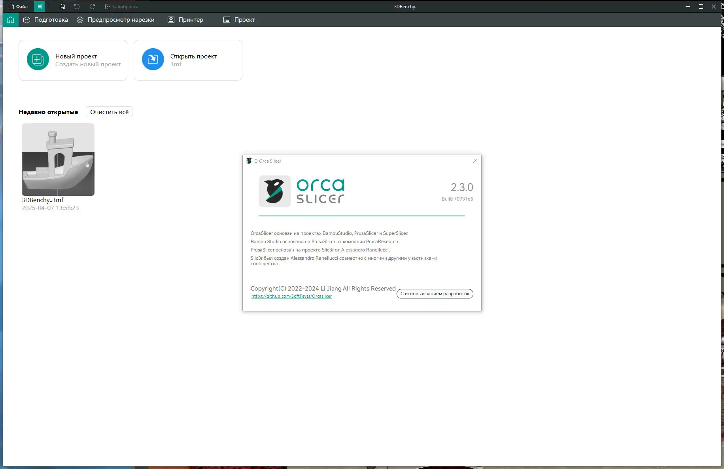
Task: Click the blue Открыть проект icon
Action: tap(153, 60)
